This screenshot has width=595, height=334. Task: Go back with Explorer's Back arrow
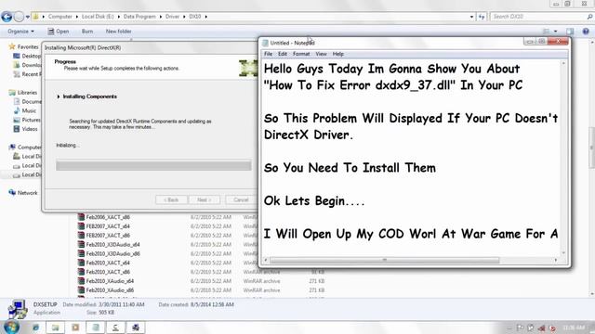7,17
